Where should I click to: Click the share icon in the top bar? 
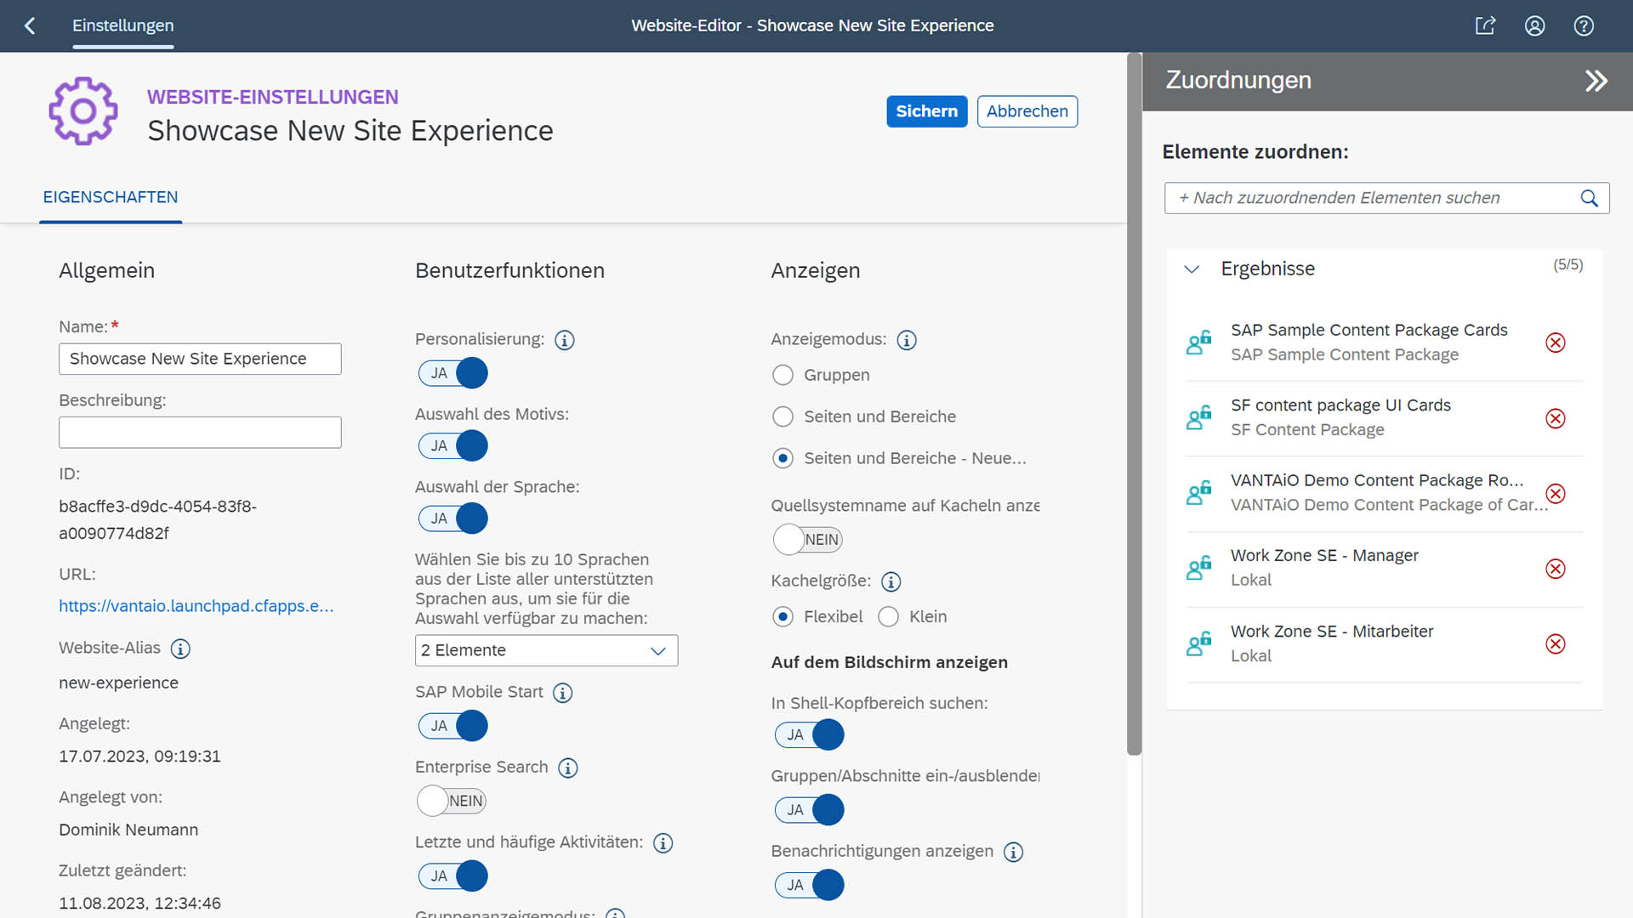point(1485,25)
